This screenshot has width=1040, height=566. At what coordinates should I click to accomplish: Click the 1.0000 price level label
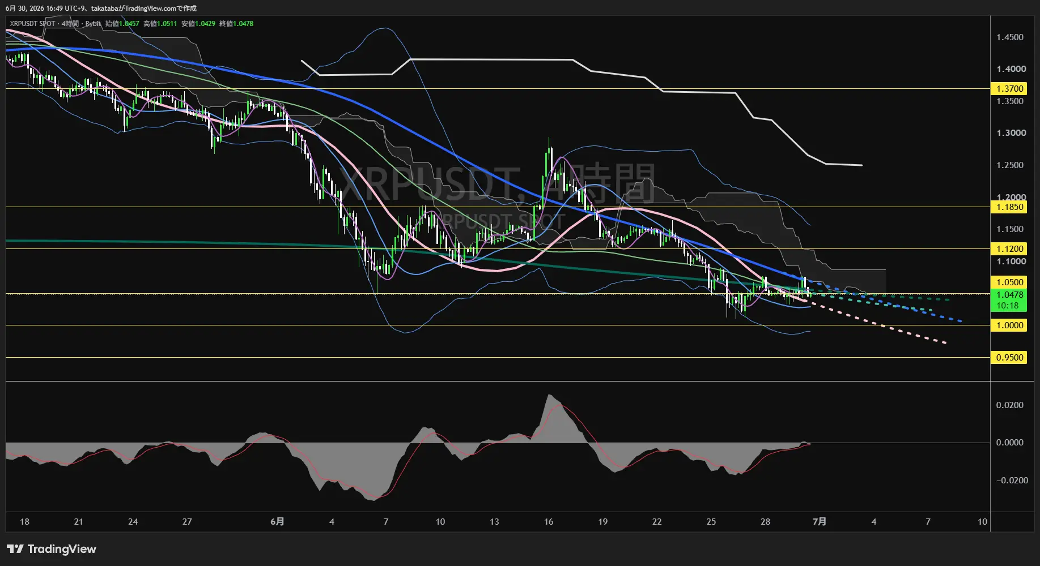[x=1009, y=325]
